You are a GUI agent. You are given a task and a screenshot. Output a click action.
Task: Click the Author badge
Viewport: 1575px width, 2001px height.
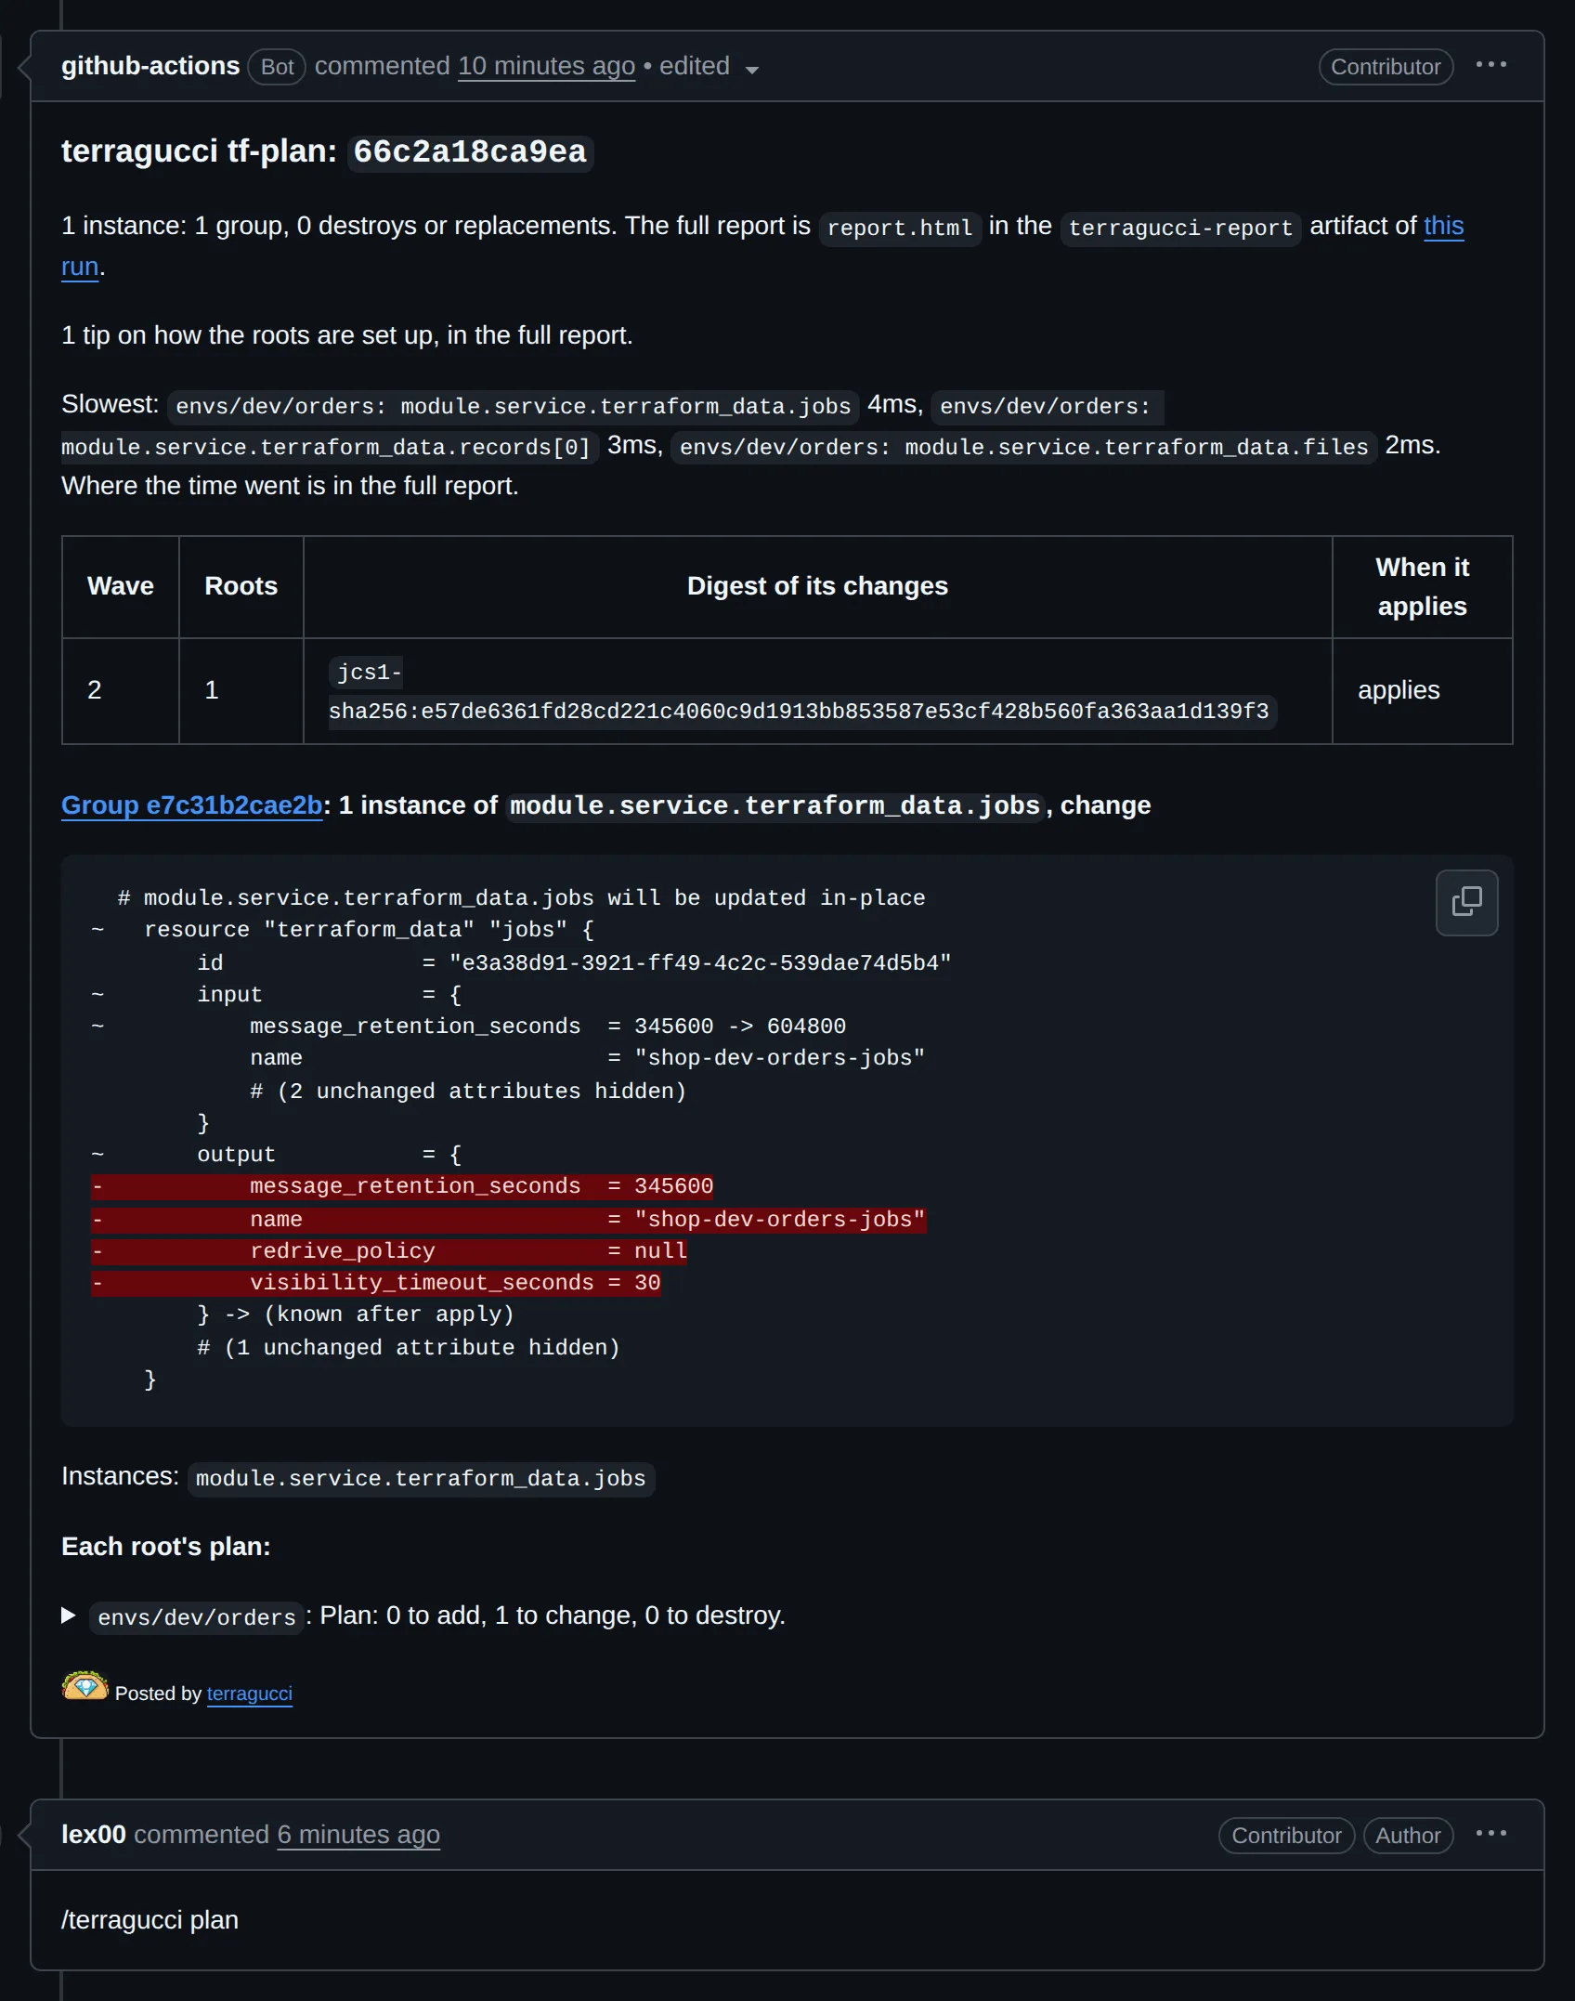1408,1836
